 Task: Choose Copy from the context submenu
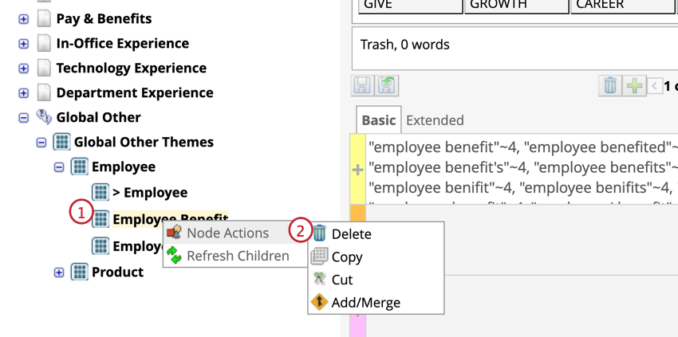click(347, 257)
